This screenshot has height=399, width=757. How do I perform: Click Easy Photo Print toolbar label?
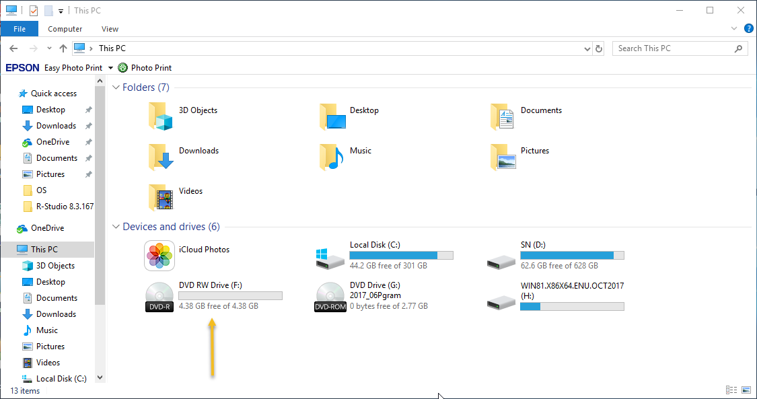coord(73,67)
